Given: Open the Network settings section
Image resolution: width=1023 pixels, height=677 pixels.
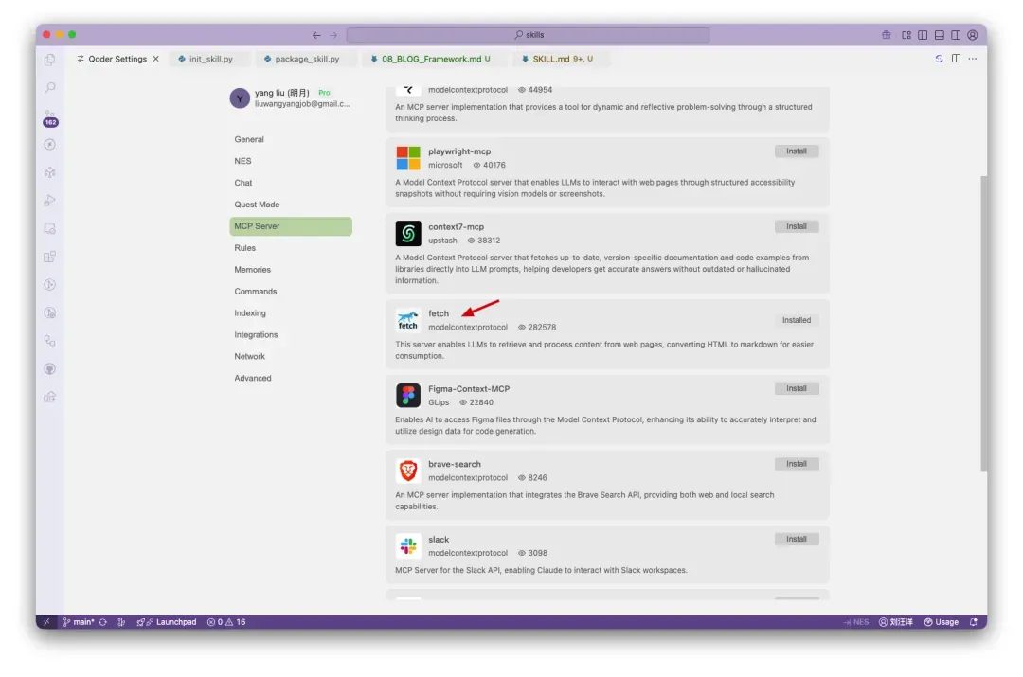Looking at the screenshot, I should pyautogui.click(x=291, y=357).
